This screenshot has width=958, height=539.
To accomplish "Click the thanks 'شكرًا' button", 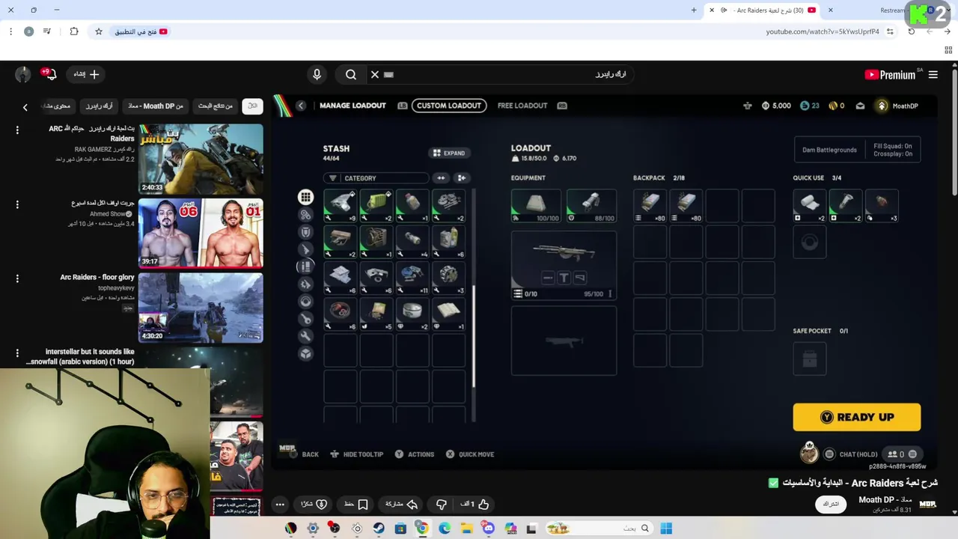I will 314,505.
